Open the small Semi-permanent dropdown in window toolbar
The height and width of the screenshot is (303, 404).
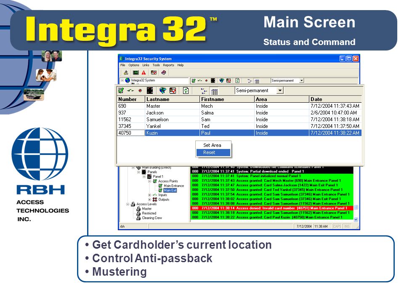[301, 81]
